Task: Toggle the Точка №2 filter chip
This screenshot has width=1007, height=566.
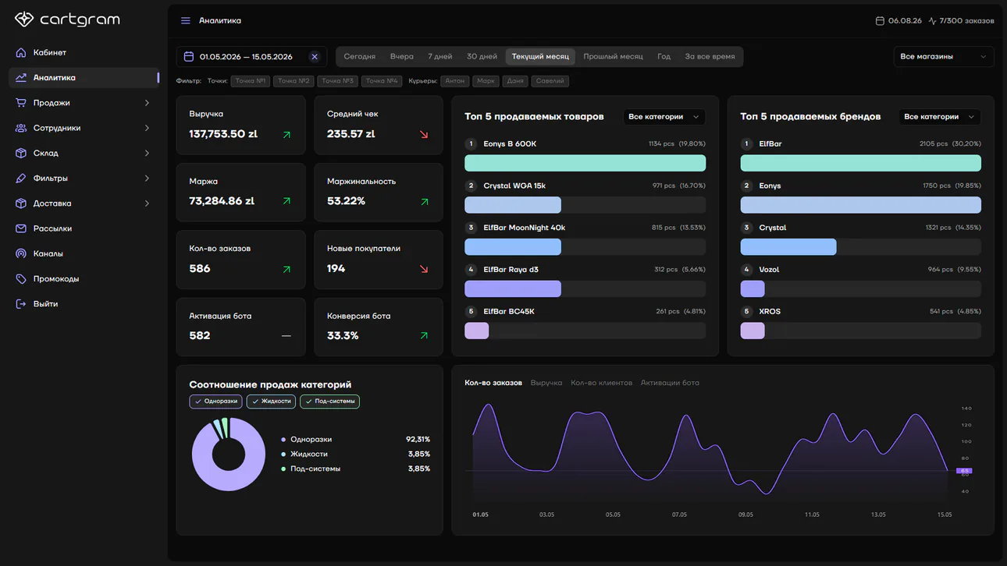Action: pyautogui.click(x=294, y=81)
